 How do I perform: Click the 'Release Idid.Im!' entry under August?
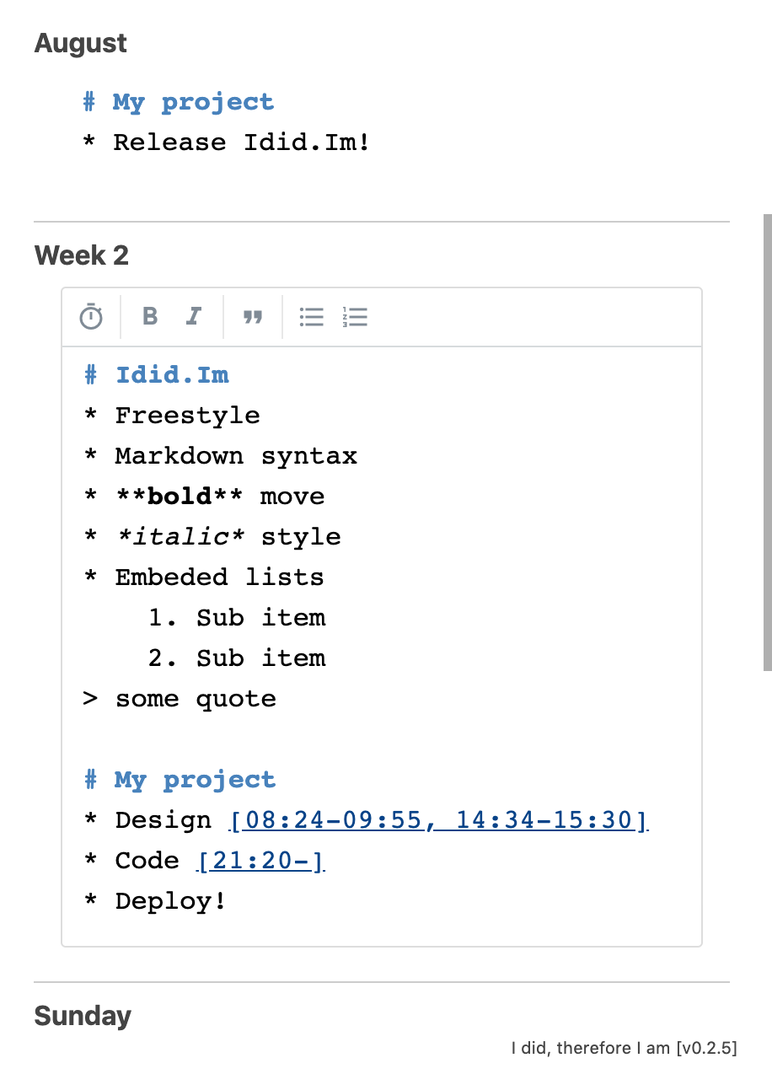(241, 142)
